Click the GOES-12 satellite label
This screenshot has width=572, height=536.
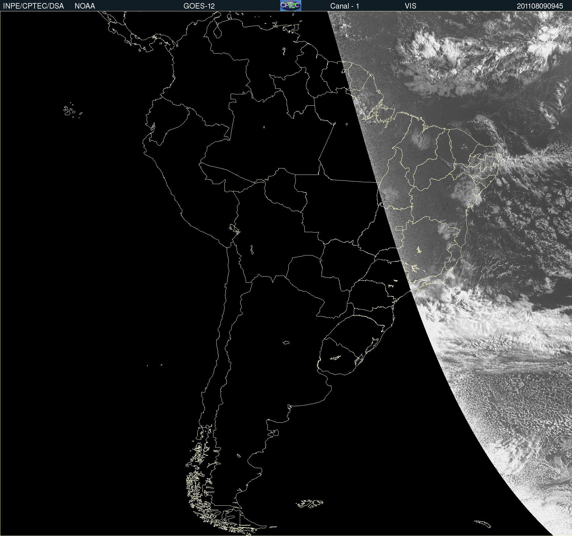click(199, 6)
